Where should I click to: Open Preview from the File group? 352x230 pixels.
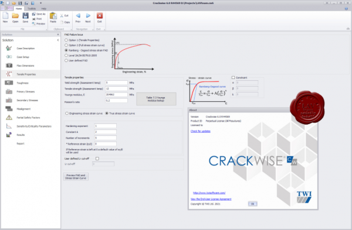click(x=38, y=23)
